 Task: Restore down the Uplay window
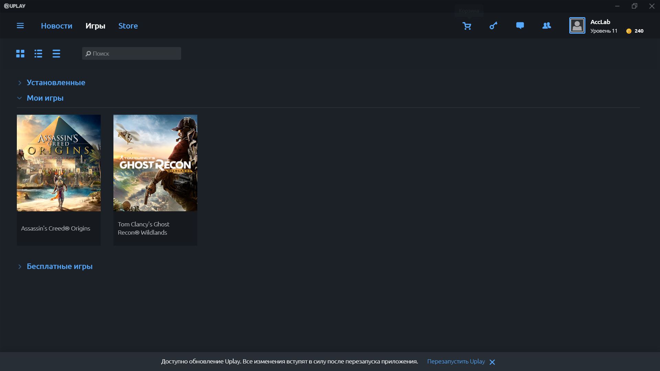pos(635,6)
